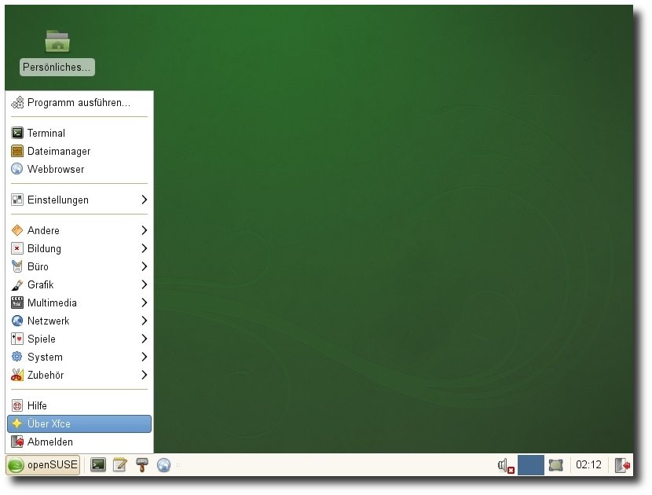Click Abmelden to log out
Viewport: 652px width, 495px height.
(50, 442)
